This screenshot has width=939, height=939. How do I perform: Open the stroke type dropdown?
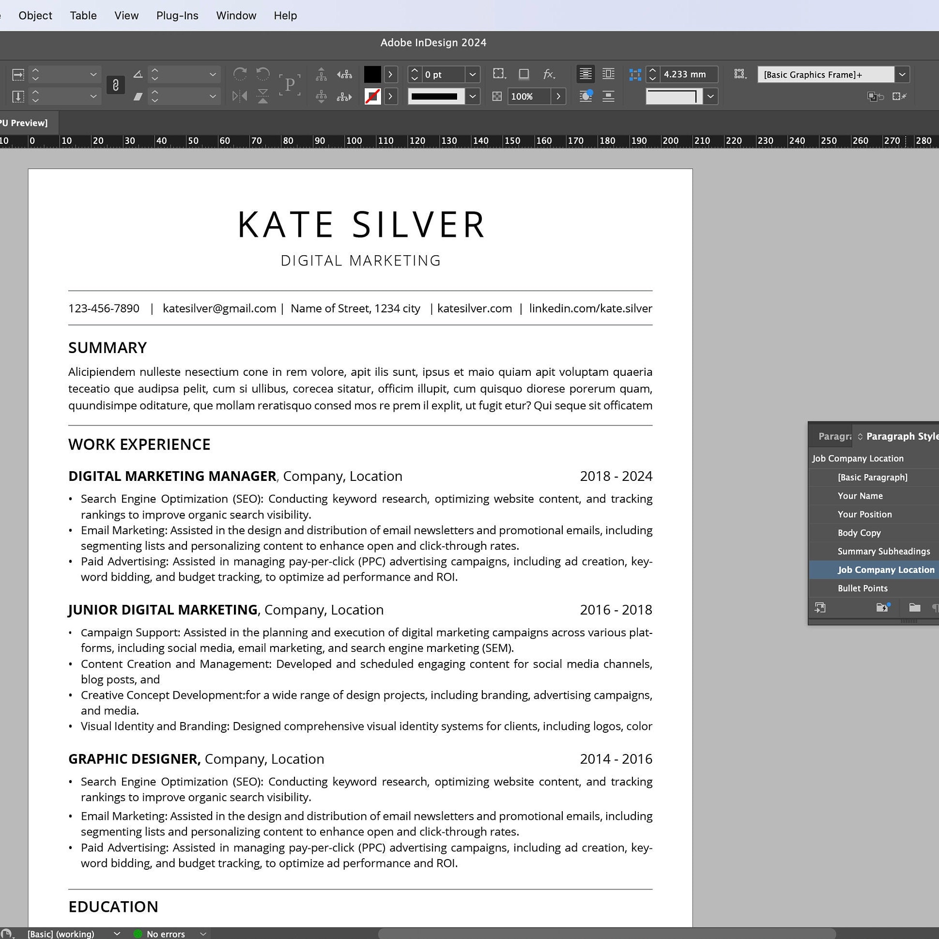point(473,96)
